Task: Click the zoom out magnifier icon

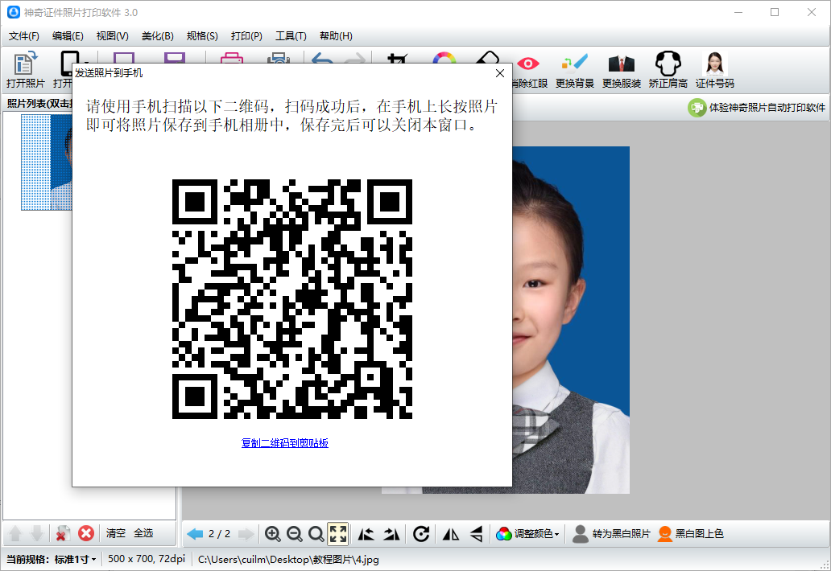Action: coord(295,534)
